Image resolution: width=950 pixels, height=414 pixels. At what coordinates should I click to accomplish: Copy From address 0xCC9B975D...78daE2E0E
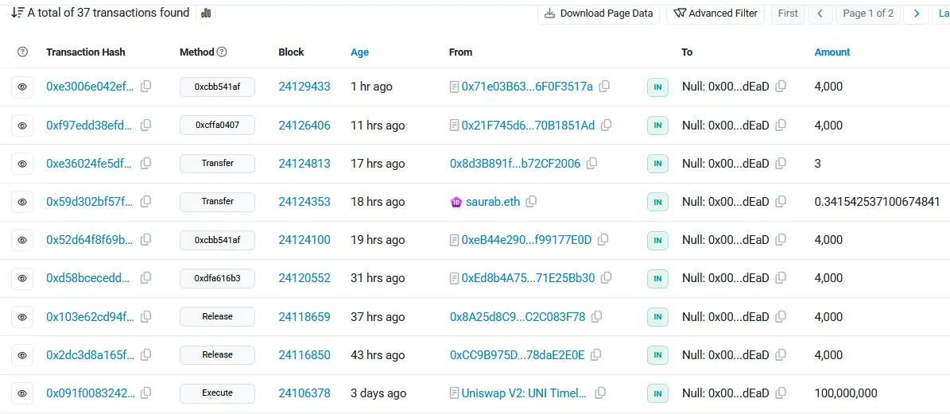[x=596, y=354]
